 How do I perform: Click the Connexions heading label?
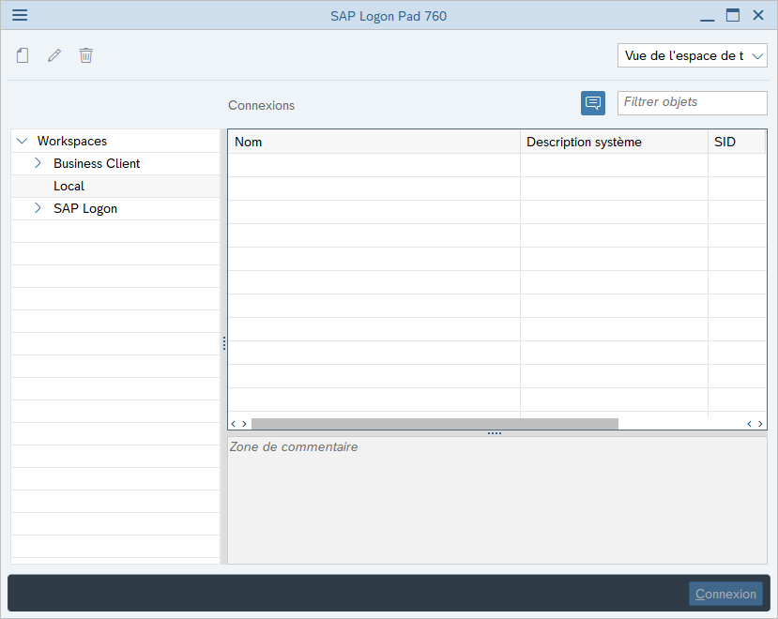coord(261,105)
